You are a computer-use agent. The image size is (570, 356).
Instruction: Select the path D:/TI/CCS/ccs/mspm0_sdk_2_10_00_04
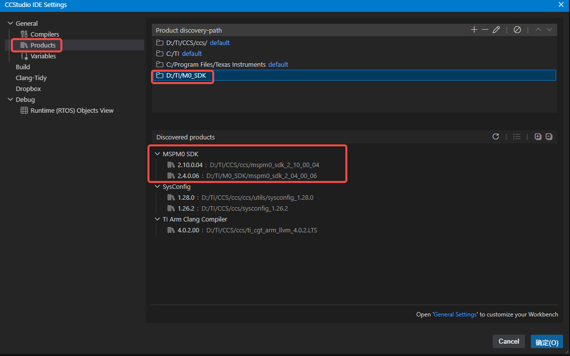coord(264,165)
